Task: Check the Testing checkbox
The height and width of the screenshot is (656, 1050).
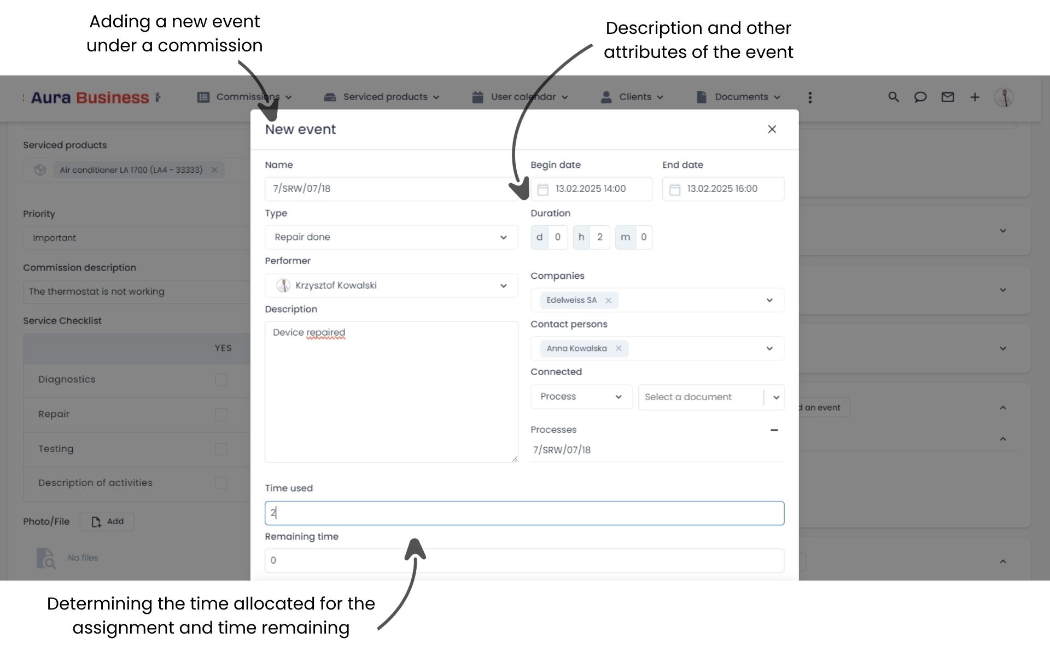Action: click(x=220, y=449)
